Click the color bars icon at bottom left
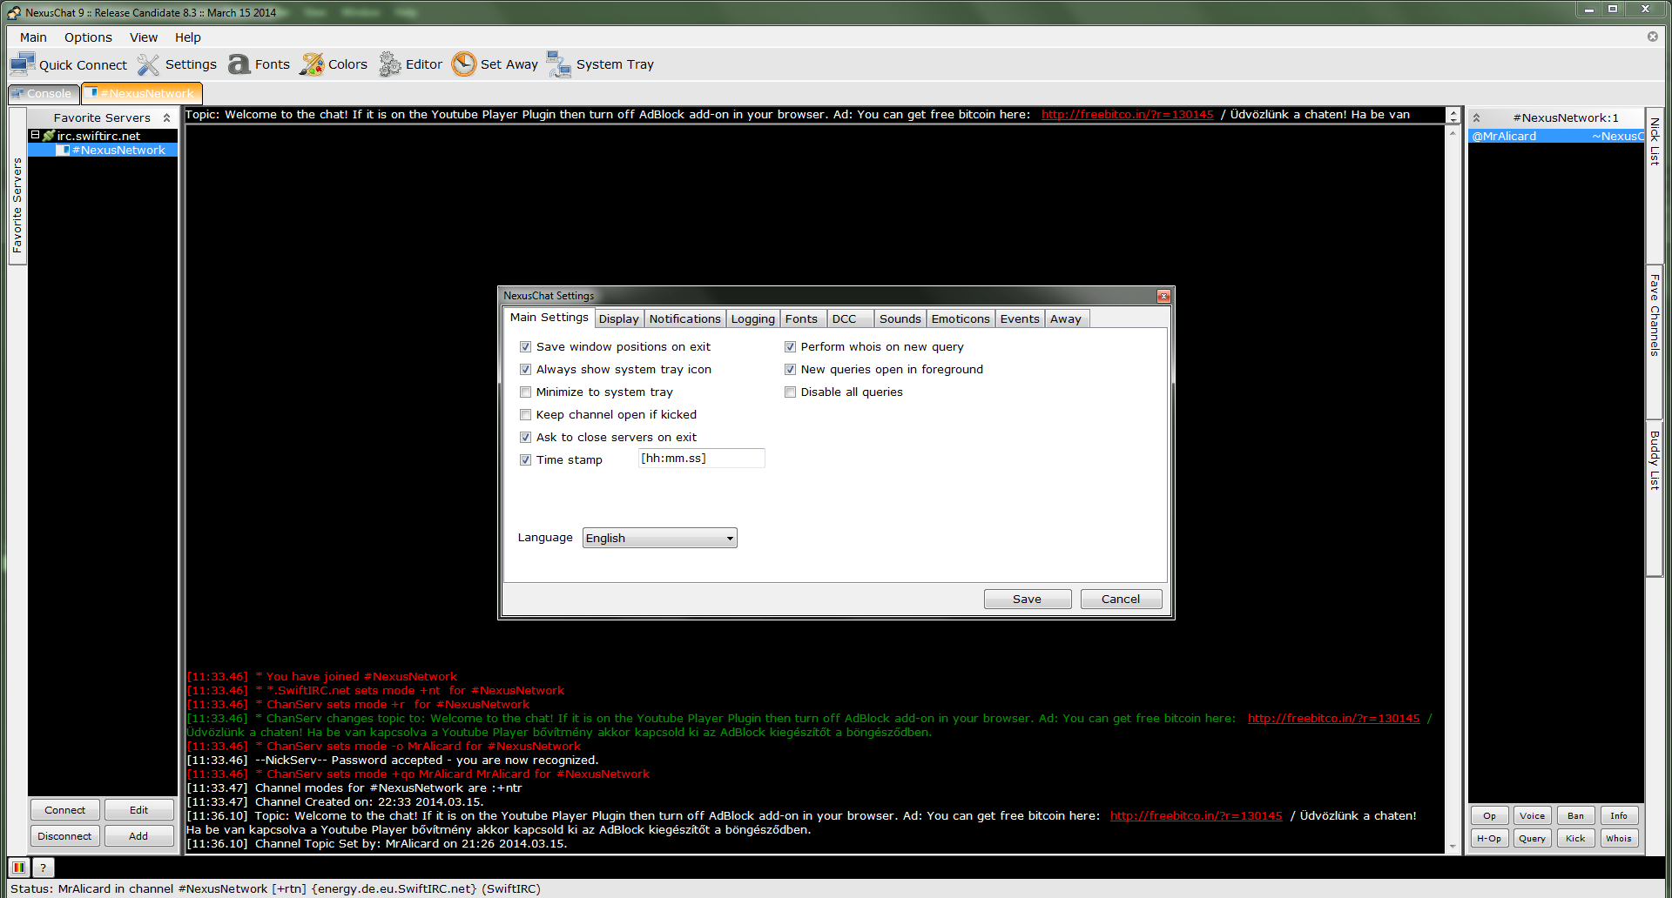 tap(19, 868)
